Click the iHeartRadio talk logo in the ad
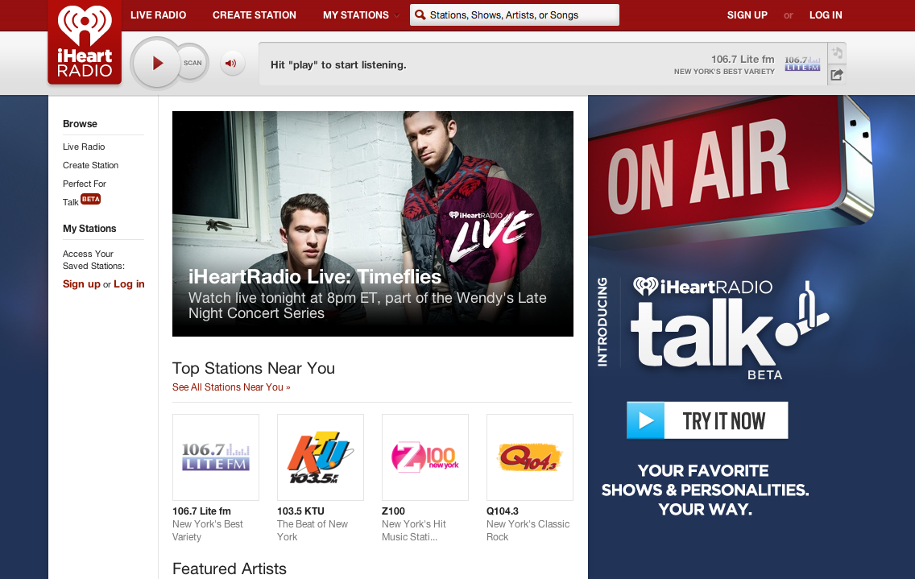 click(x=731, y=329)
